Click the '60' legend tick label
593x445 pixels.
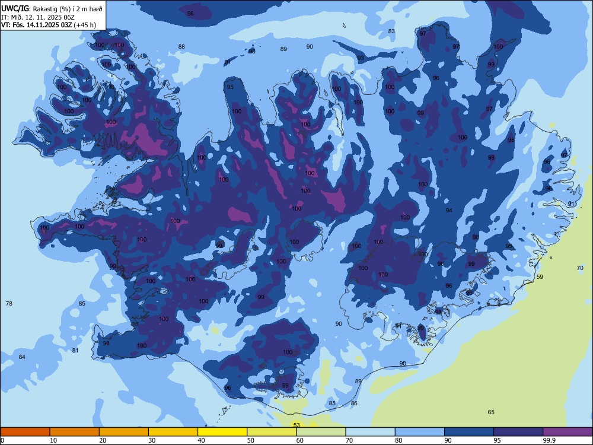(300, 440)
